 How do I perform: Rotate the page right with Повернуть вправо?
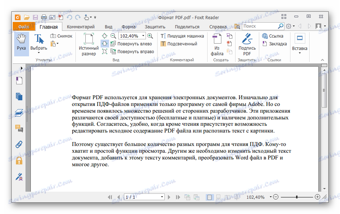point(132,52)
